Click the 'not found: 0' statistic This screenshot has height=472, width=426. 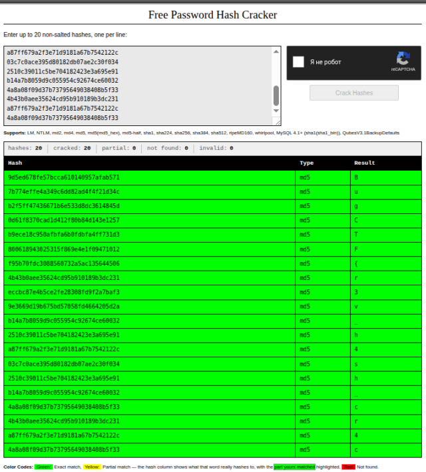(168, 148)
